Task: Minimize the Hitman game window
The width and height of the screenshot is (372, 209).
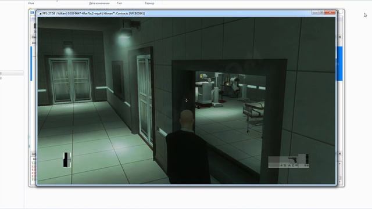Action: 315,13
